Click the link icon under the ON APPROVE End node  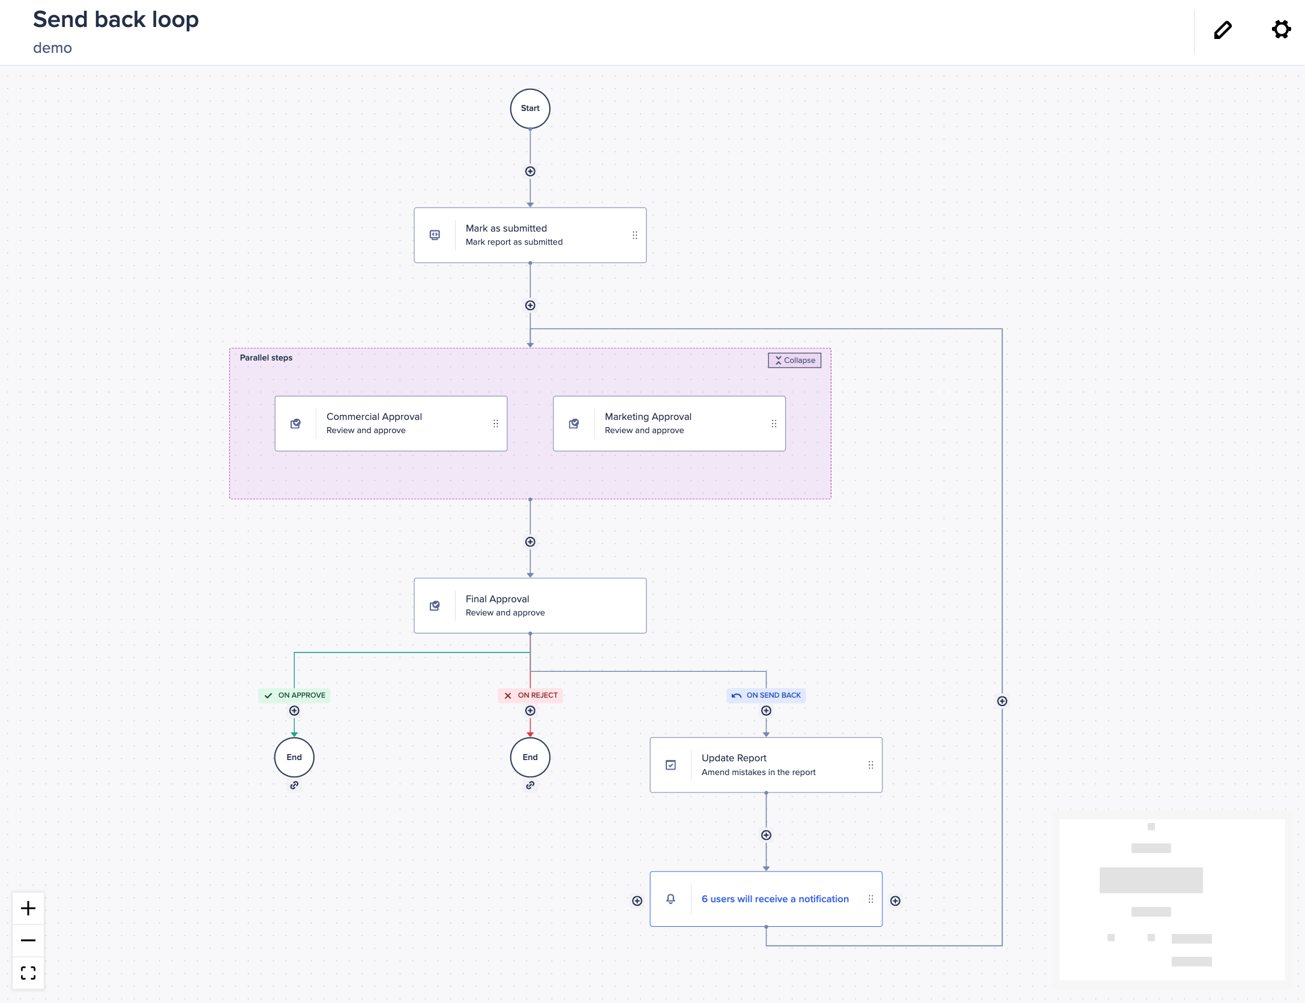pos(294,785)
